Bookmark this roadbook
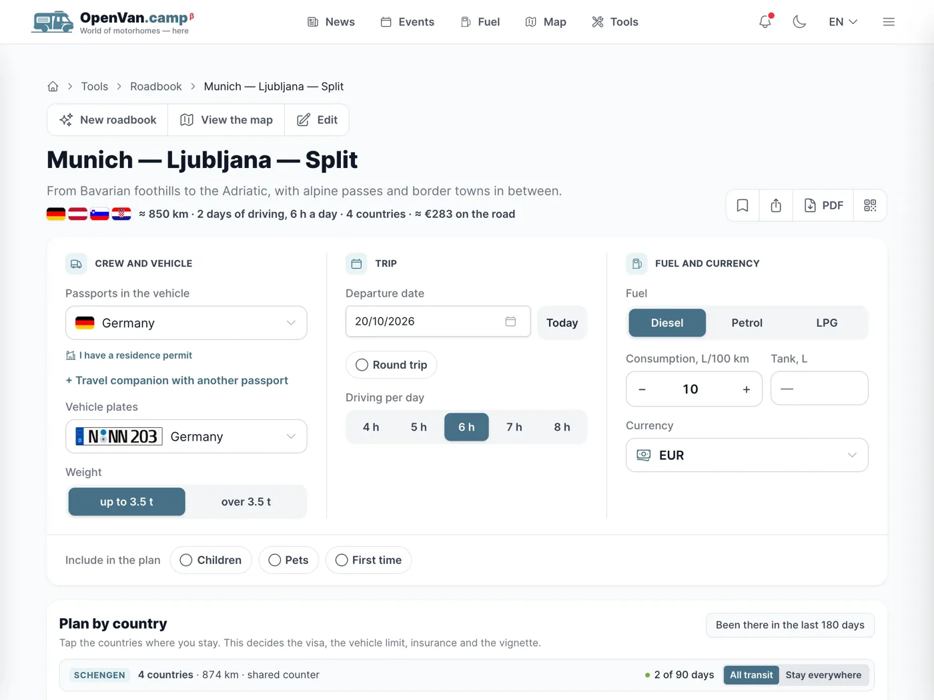 (x=743, y=205)
